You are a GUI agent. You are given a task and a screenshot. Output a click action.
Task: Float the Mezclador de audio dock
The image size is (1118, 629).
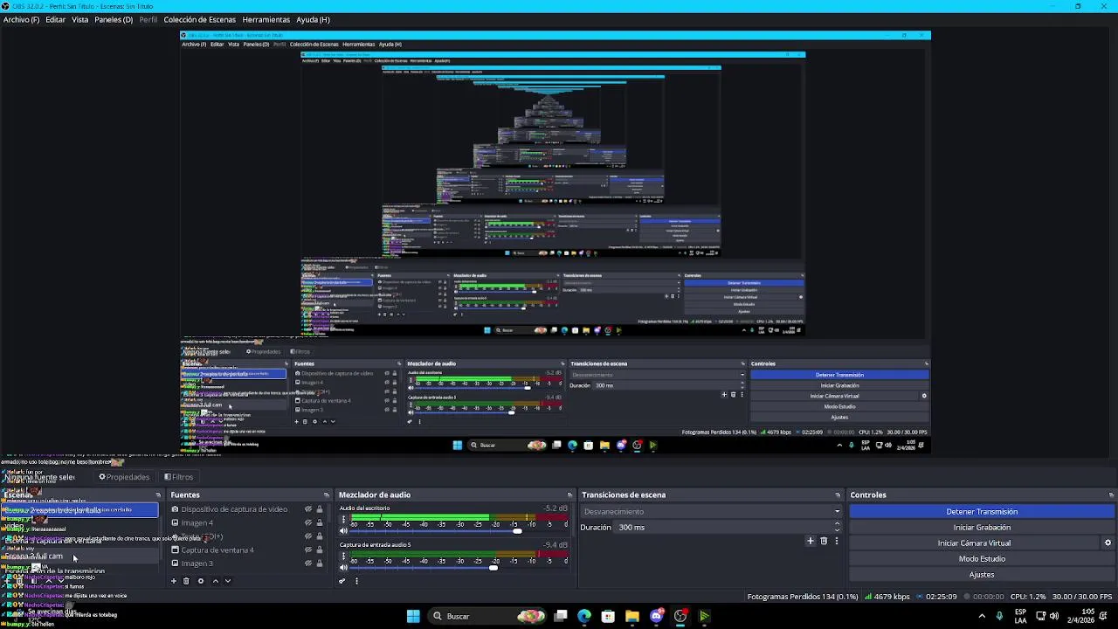[569, 495]
